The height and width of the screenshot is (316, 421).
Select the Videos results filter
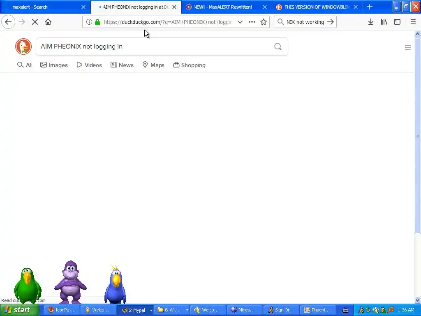(89, 65)
